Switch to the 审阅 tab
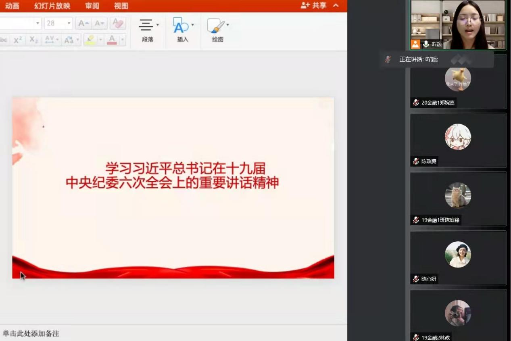This screenshot has width=511, height=341. tap(92, 6)
